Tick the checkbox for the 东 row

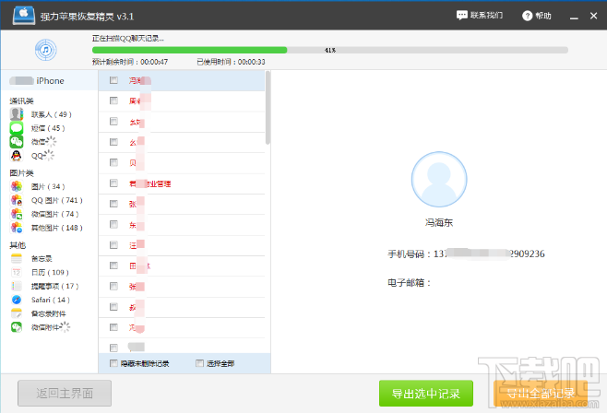(113, 224)
